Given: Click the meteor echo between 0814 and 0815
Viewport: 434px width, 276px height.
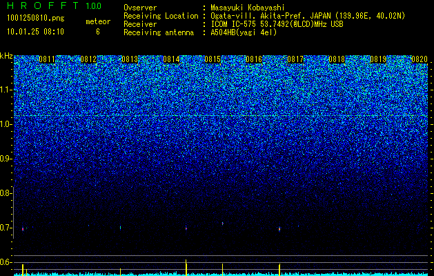Looking at the screenshot, I should click(186, 228).
